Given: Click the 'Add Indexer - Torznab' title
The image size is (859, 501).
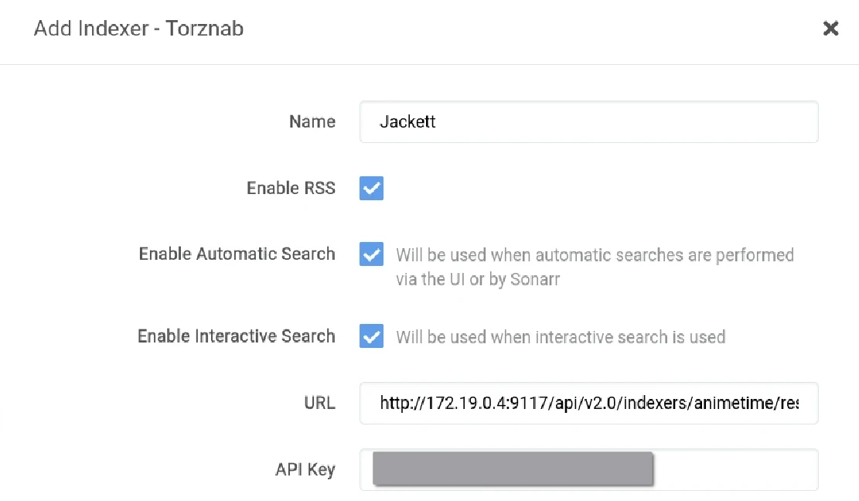Looking at the screenshot, I should point(139,29).
